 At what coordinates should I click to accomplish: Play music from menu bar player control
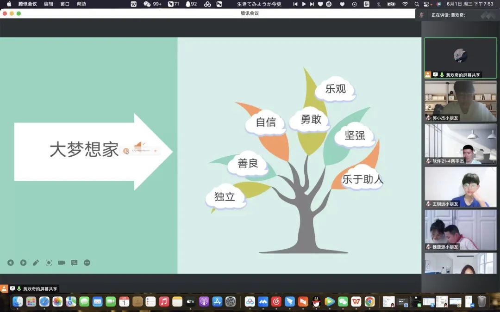[304, 4]
